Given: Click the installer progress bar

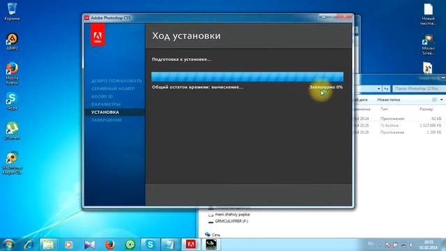Looking at the screenshot, I should 247,77.
